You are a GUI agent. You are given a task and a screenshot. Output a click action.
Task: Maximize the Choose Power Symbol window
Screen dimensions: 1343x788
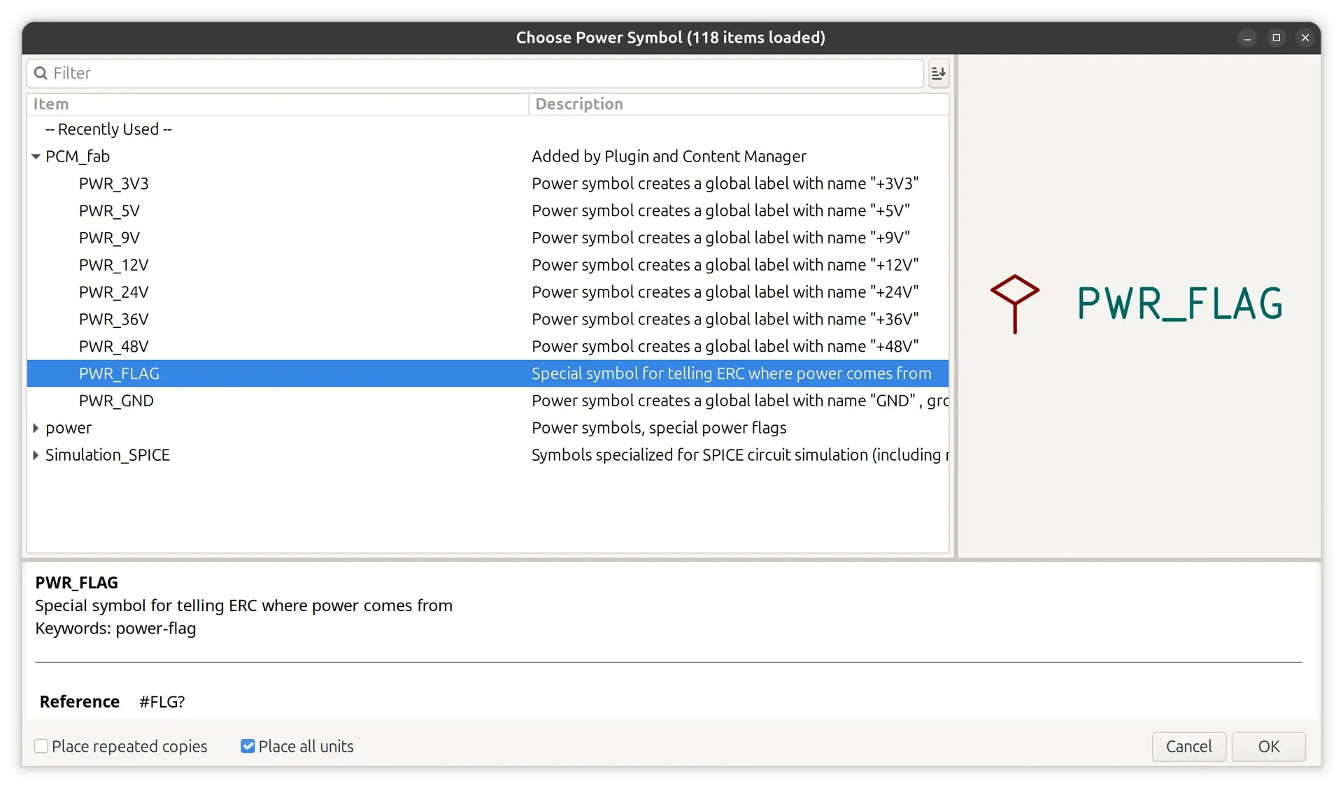(x=1276, y=38)
